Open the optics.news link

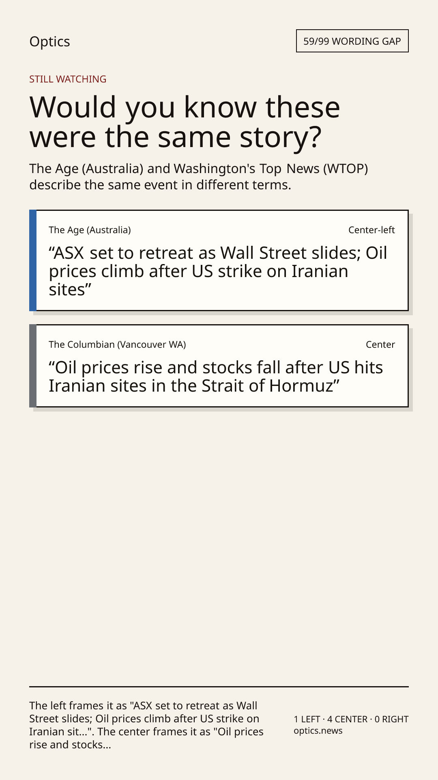click(318, 731)
